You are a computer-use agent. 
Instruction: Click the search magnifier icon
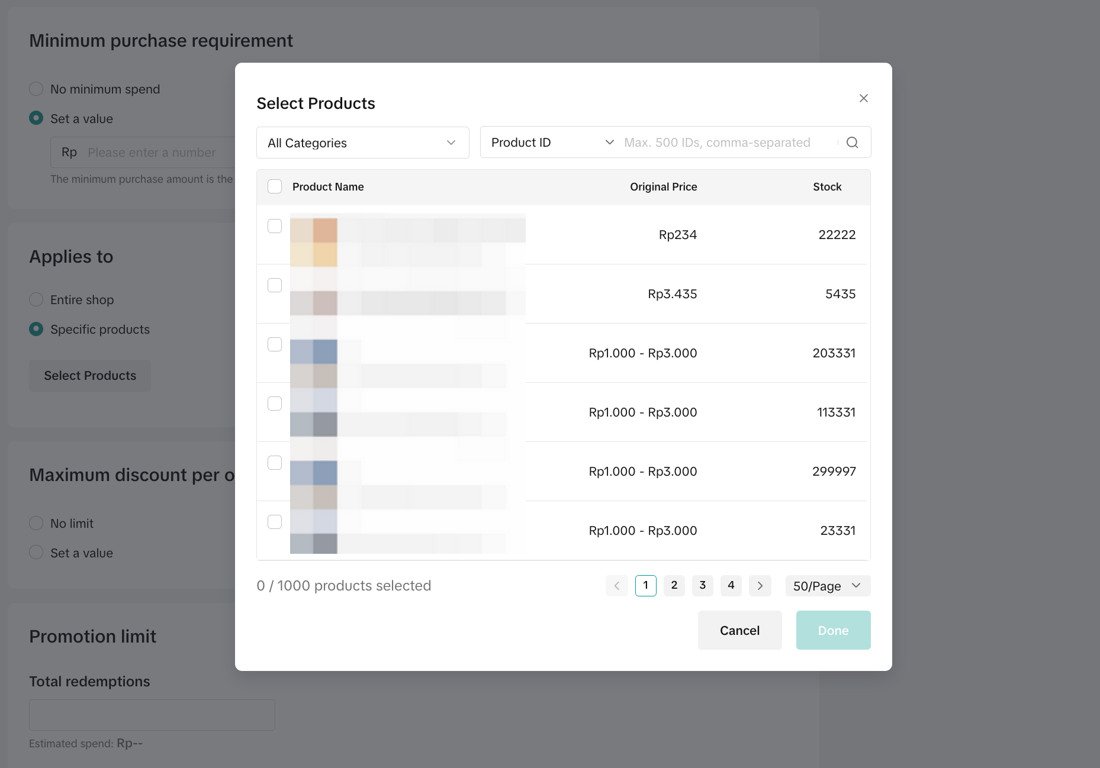[852, 143]
